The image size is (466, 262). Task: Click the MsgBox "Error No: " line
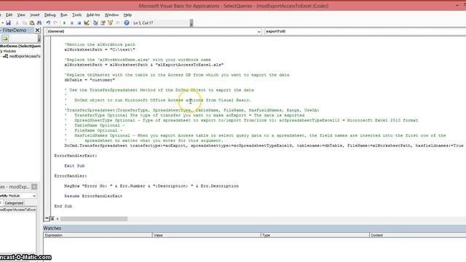(151, 186)
